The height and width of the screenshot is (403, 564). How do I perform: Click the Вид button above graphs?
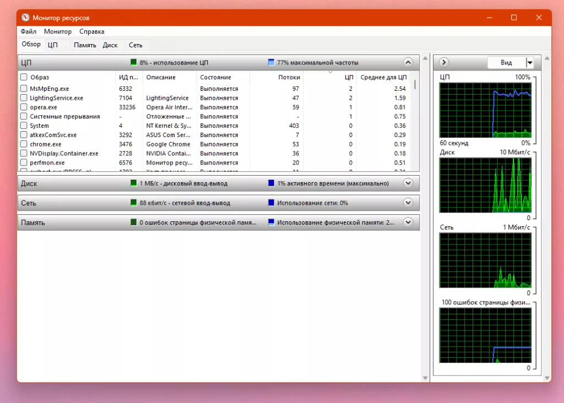tap(506, 63)
